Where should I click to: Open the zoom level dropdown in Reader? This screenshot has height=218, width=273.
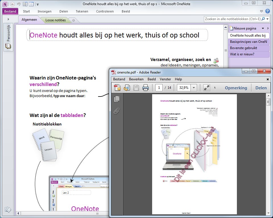tap(194, 88)
